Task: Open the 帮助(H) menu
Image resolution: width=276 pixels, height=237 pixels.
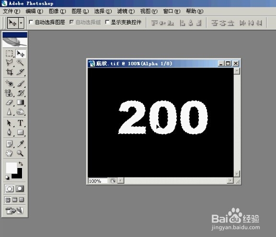Action: pyautogui.click(x=195, y=12)
